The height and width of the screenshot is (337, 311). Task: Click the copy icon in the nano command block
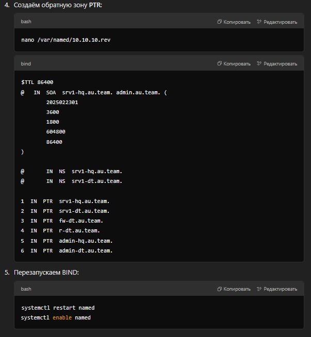(220, 22)
